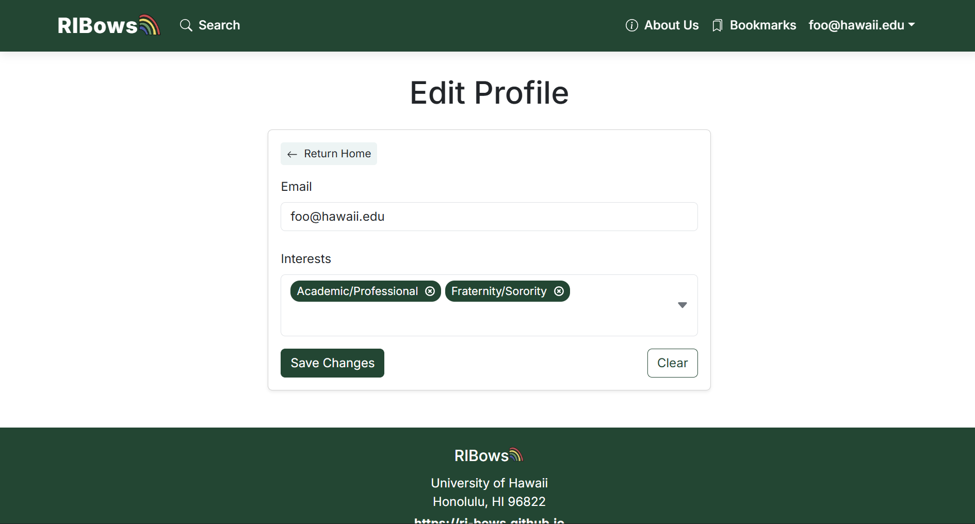Click the left arrow icon beside Return Home
Screen dimensions: 975x524
292,154
